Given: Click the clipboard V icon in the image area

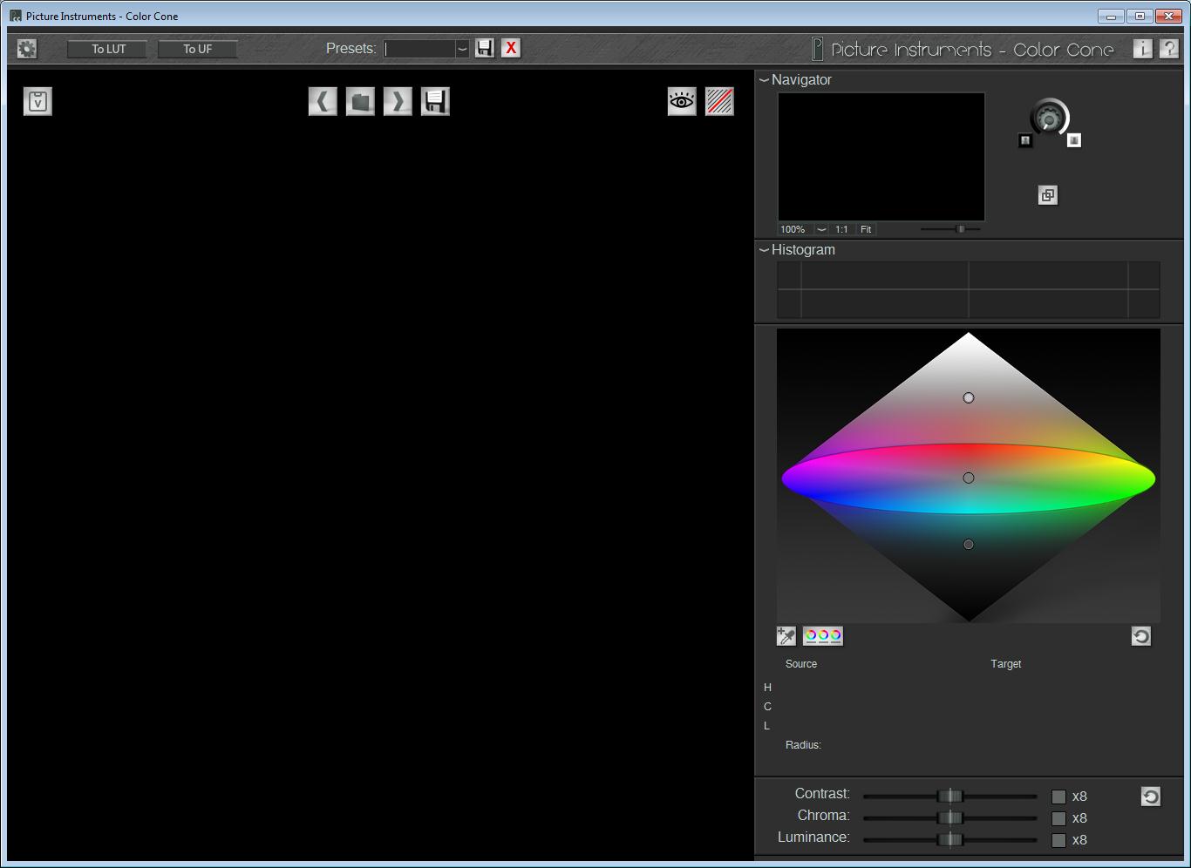Looking at the screenshot, I should pos(37,101).
